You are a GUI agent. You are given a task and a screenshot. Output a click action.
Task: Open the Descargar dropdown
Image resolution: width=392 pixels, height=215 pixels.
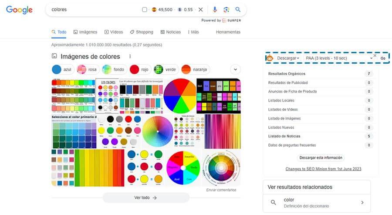[x=288, y=58]
